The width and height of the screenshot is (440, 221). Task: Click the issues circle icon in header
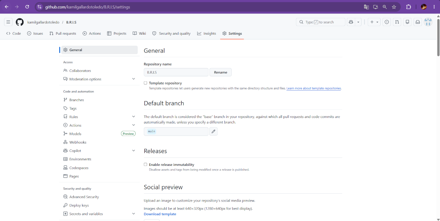click(x=387, y=22)
